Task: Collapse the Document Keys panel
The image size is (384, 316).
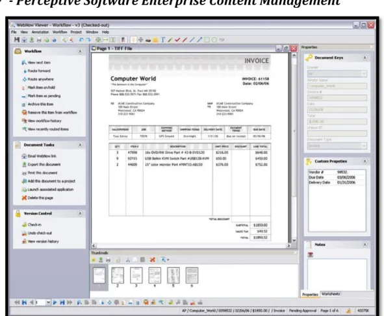Action: click(365, 58)
